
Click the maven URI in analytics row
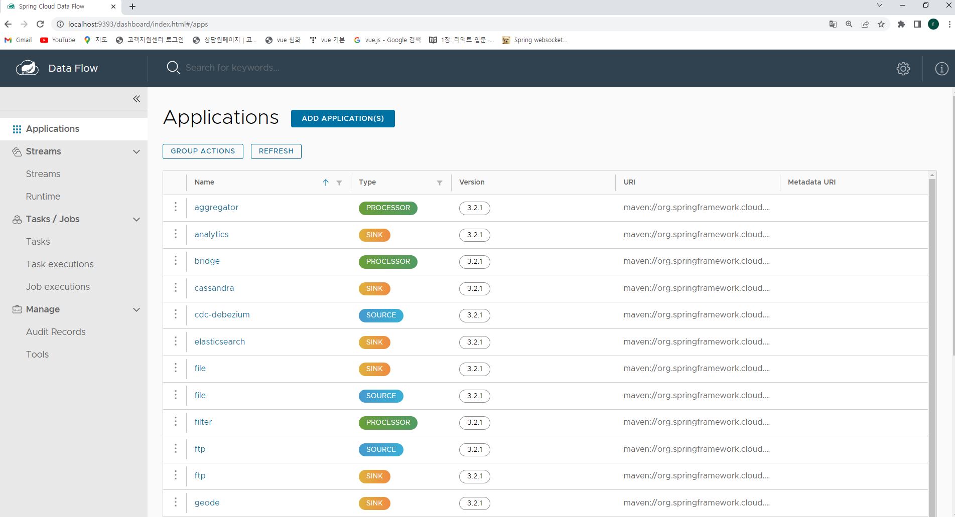tap(697, 234)
